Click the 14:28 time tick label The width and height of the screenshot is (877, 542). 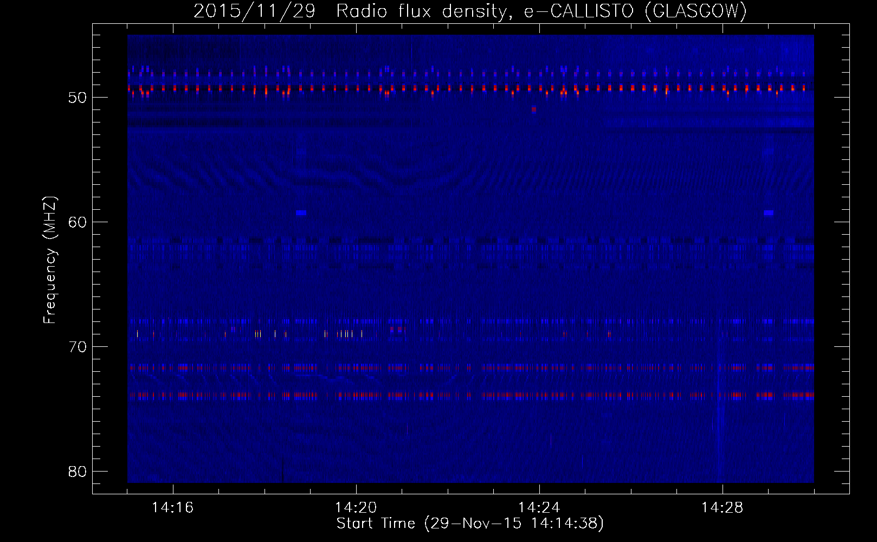click(x=723, y=508)
